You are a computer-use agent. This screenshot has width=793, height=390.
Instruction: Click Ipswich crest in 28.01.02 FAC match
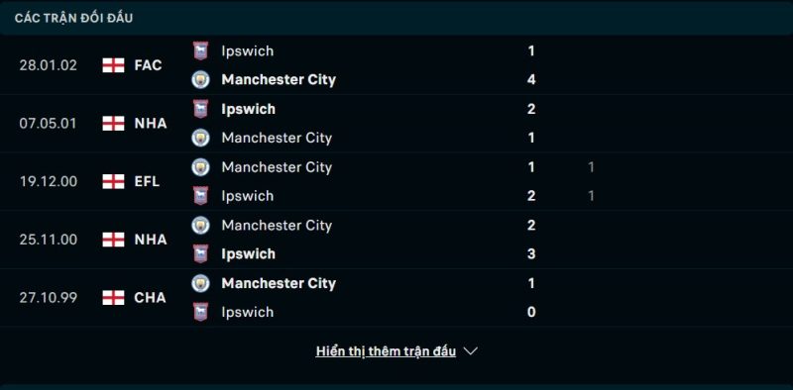pyautogui.click(x=200, y=51)
